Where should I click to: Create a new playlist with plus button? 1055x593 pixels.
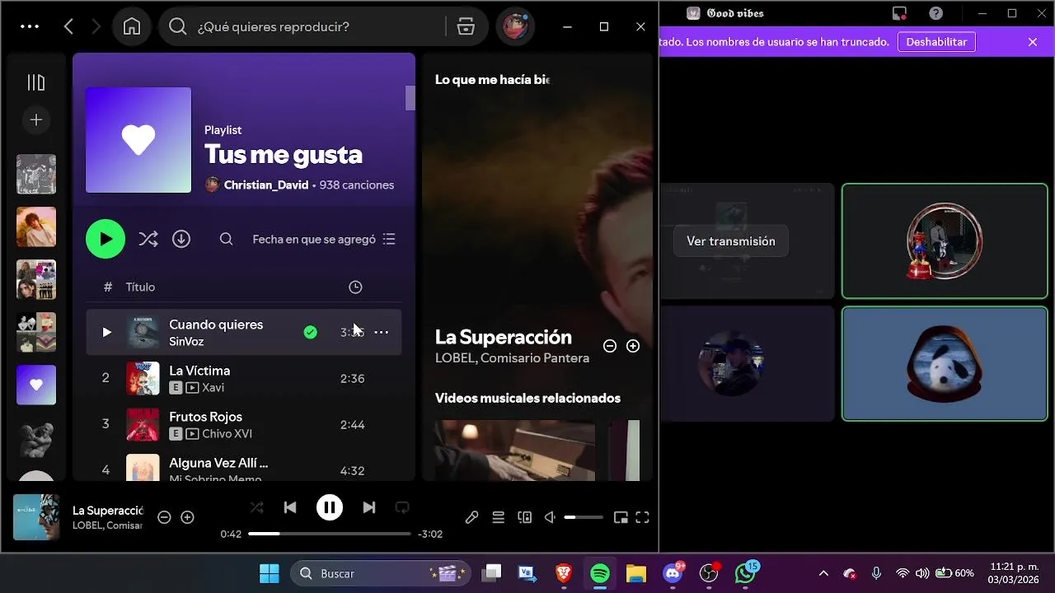(36, 120)
